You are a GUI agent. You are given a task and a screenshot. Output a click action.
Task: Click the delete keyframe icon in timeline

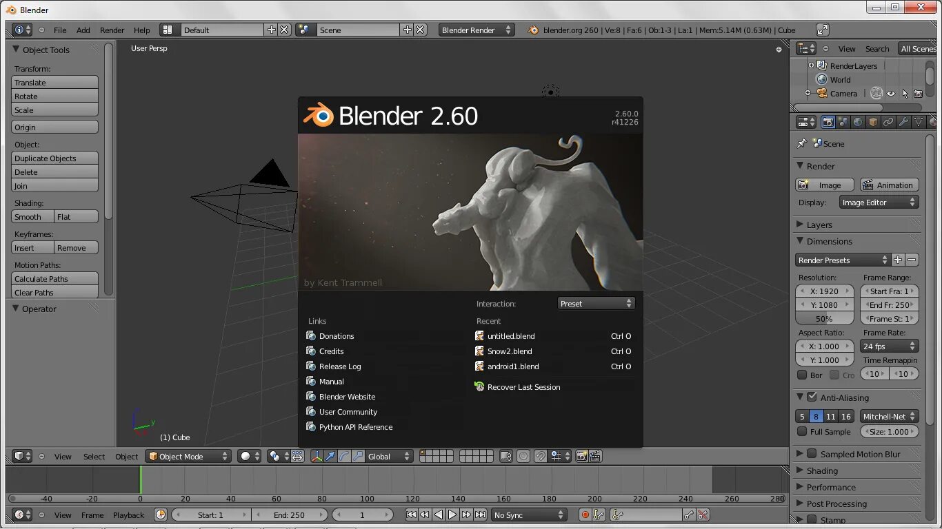tap(703, 515)
